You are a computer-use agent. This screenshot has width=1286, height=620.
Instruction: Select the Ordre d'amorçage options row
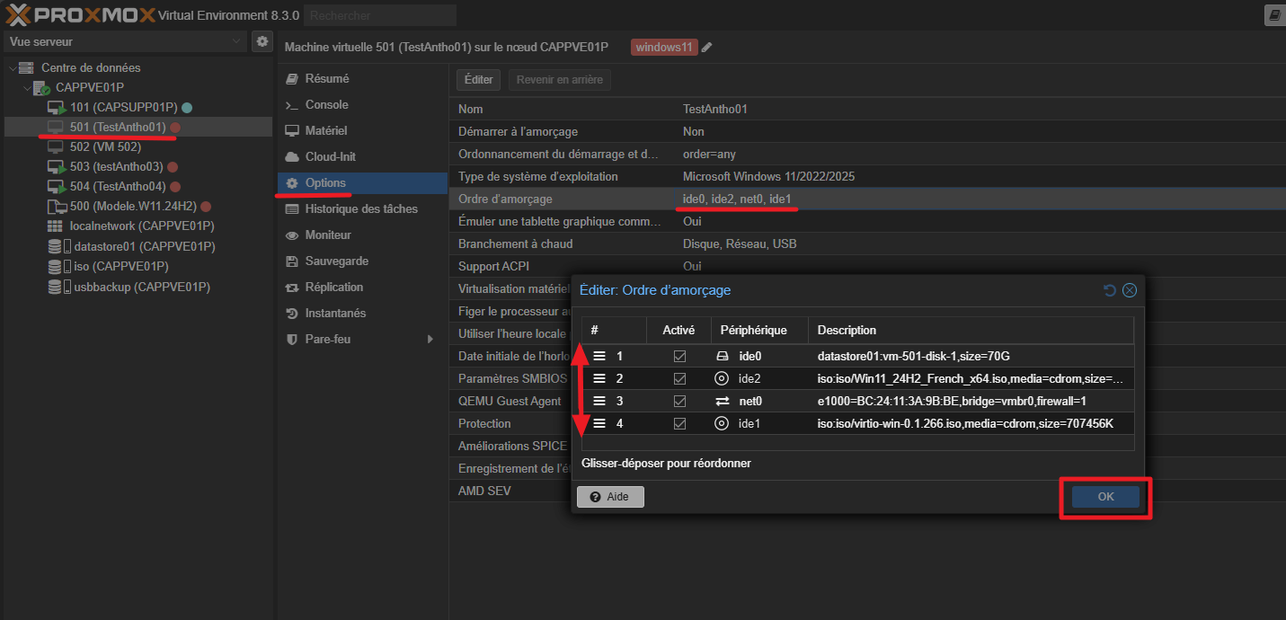click(x=867, y=199)
